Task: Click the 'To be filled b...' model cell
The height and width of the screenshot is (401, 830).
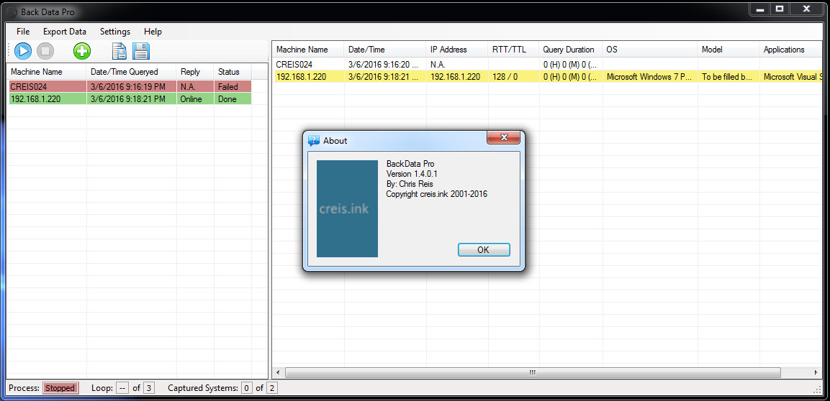Action: pos(728,77)
